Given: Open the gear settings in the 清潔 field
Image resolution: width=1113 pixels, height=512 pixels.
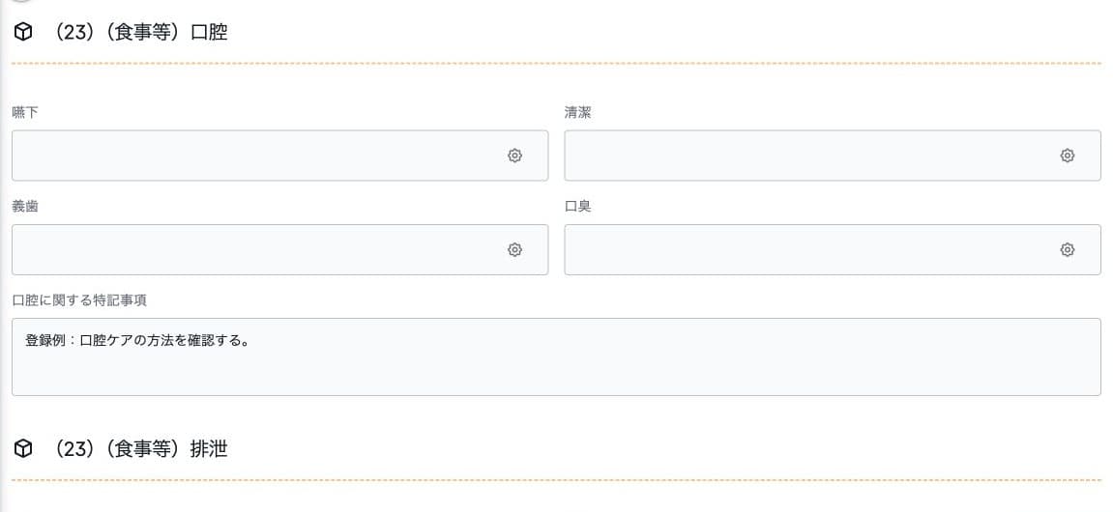Looking at the screenshot, I should coord(1067,156).
